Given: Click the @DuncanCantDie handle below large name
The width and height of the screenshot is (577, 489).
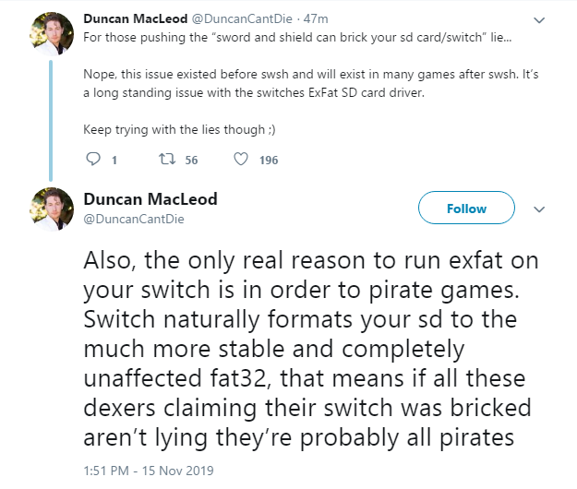Looking at the screenshot, I should coord(134,220).
